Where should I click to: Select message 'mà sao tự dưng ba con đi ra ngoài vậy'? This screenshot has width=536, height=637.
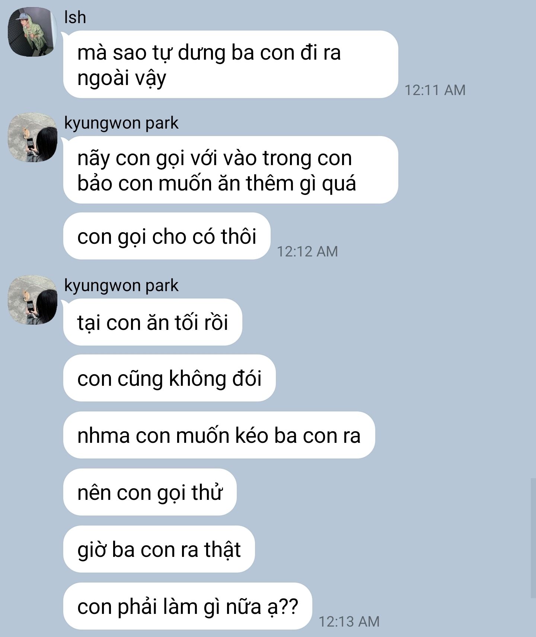tap(230, 64)
